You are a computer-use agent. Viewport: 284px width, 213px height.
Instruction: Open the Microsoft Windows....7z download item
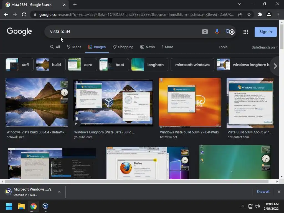tap(29, 192)
